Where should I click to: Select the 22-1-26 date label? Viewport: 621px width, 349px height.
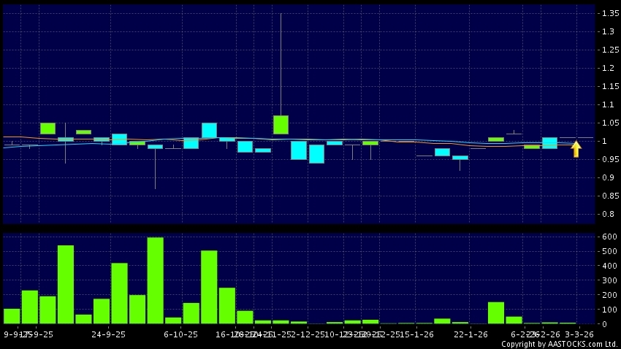point(470,334)
